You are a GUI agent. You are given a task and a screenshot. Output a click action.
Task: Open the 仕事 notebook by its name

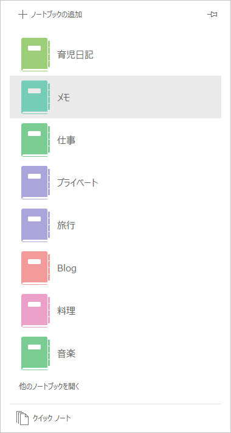click(66, 140)
